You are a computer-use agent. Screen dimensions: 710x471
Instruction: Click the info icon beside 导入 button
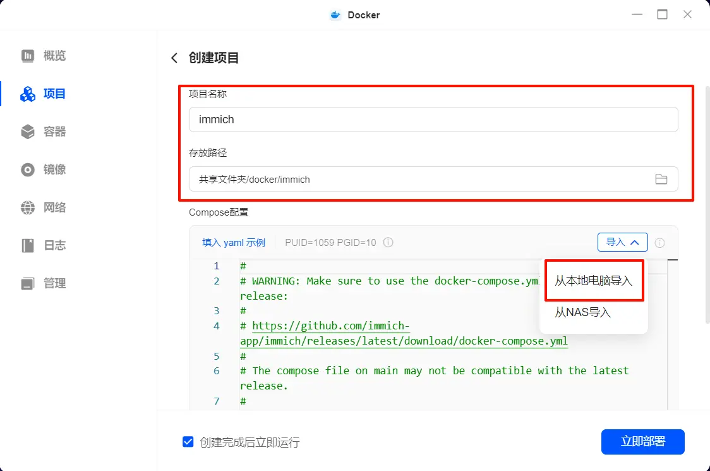coord(659,242)
